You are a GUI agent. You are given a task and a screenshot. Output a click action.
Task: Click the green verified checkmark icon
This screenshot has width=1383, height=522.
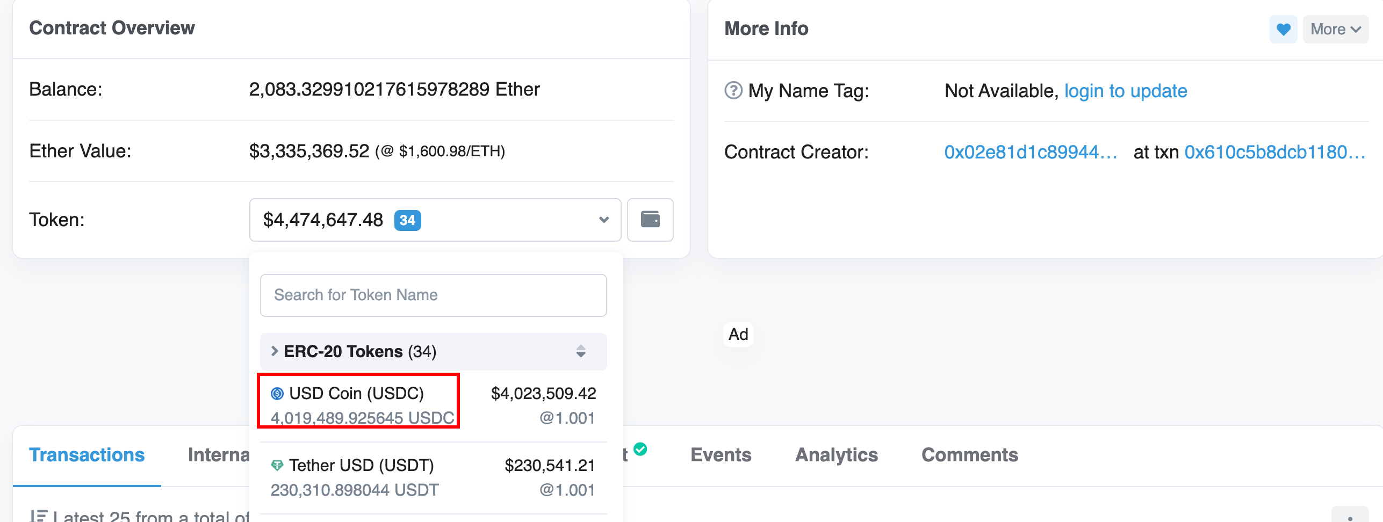640,449
